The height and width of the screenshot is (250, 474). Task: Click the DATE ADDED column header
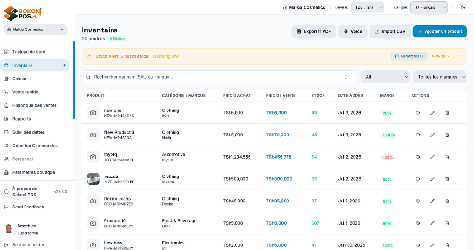click(x=350, y=95)
